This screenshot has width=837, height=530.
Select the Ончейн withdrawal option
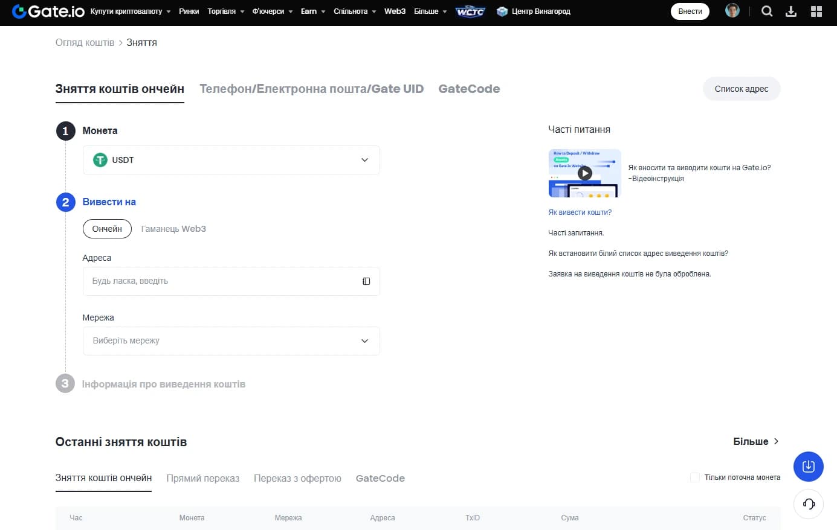pos(107,229)
